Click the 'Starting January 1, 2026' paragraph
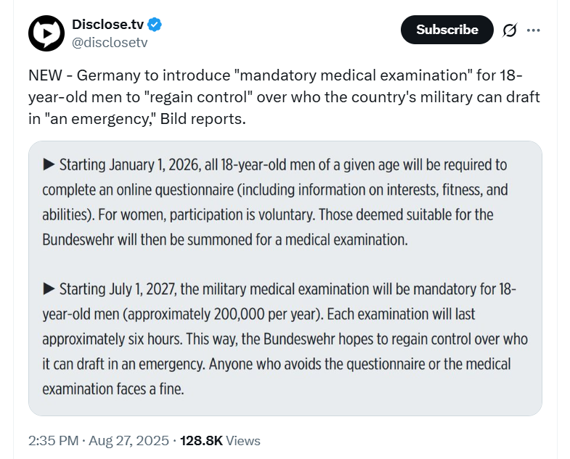The height and width of the screenshot is (459, 570). pyautogui.click(x=274, y=202)
